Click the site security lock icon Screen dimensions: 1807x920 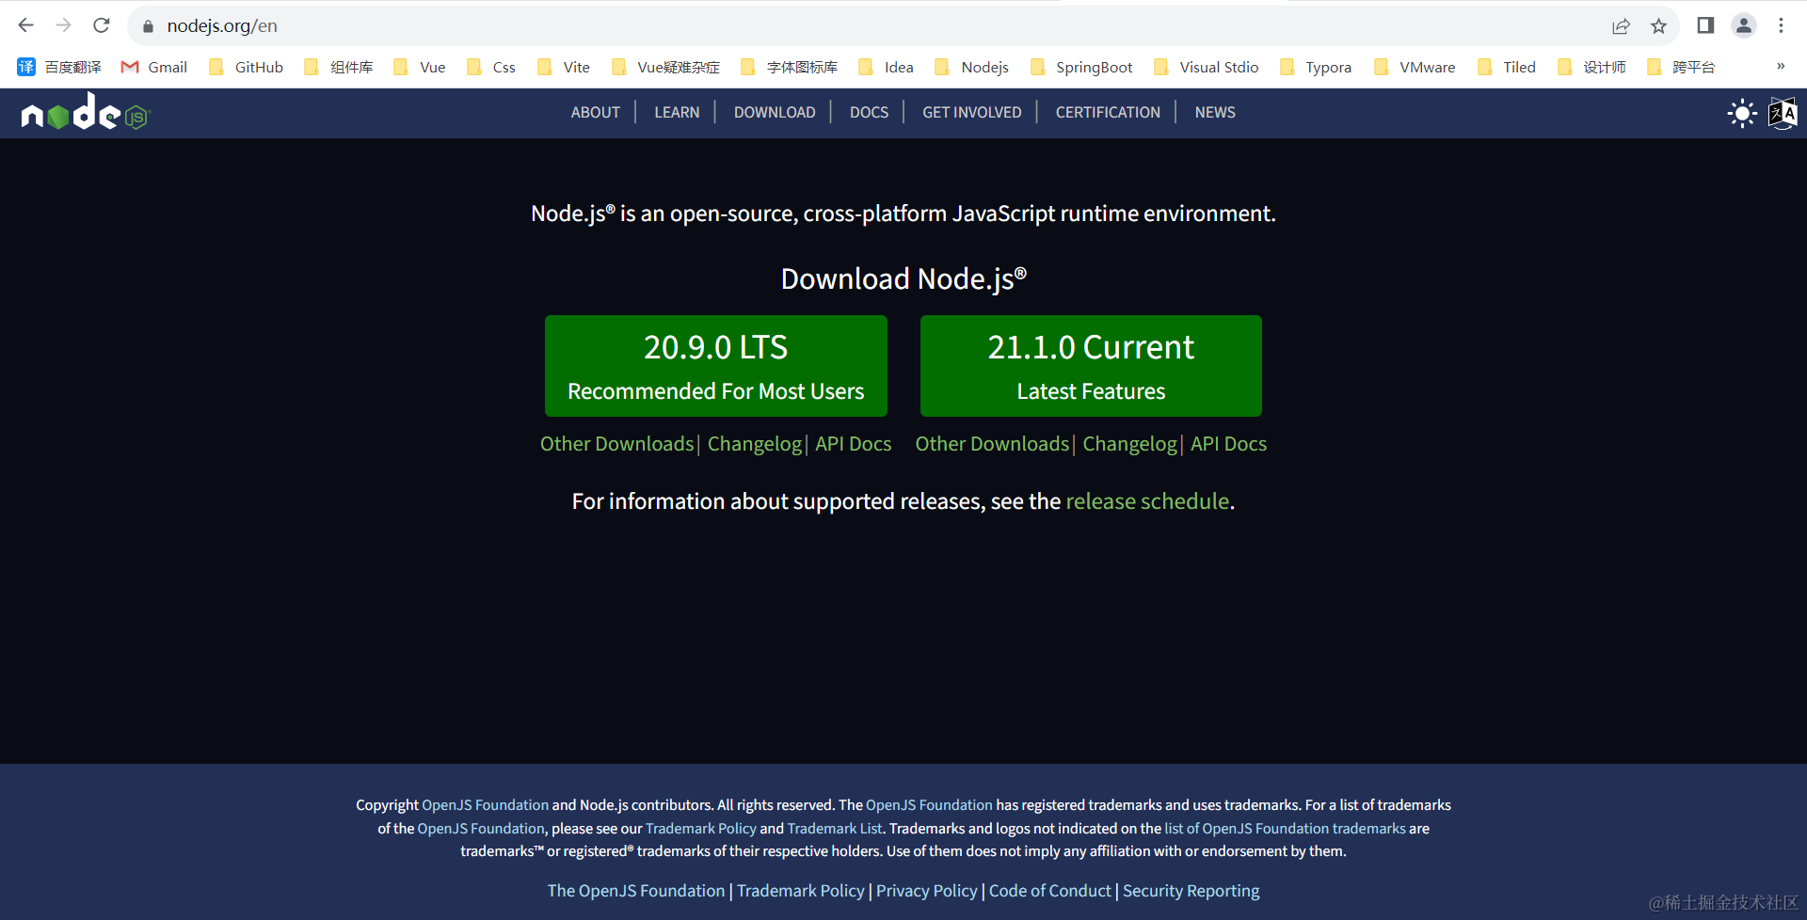coord(148,25)
